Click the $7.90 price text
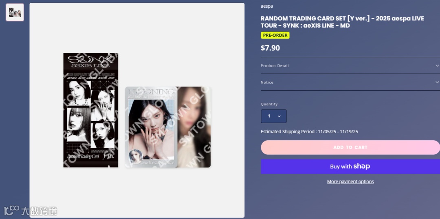Screen dimensions: 440x219 (x=270, y=48)
